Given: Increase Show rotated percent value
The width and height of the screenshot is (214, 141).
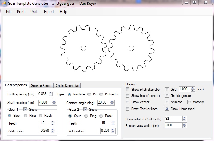Looking at the screenshot, I should click(184, 118).
